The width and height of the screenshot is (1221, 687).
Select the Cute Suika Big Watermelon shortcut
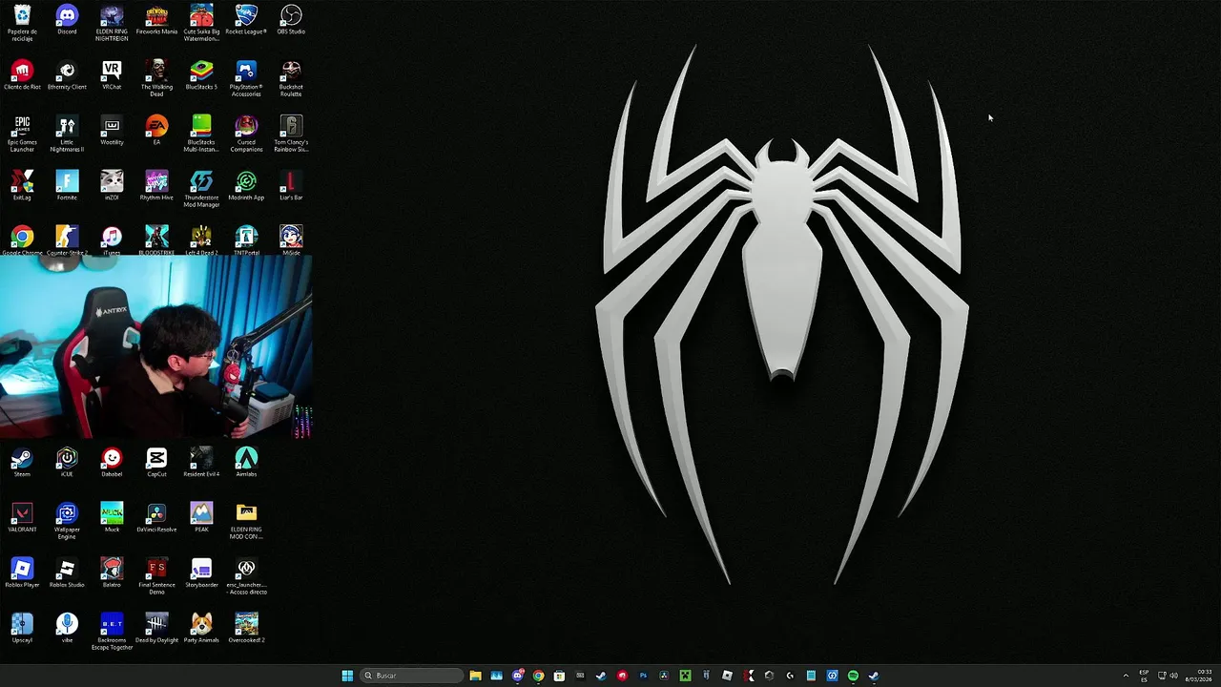click(x=201, y=22)
